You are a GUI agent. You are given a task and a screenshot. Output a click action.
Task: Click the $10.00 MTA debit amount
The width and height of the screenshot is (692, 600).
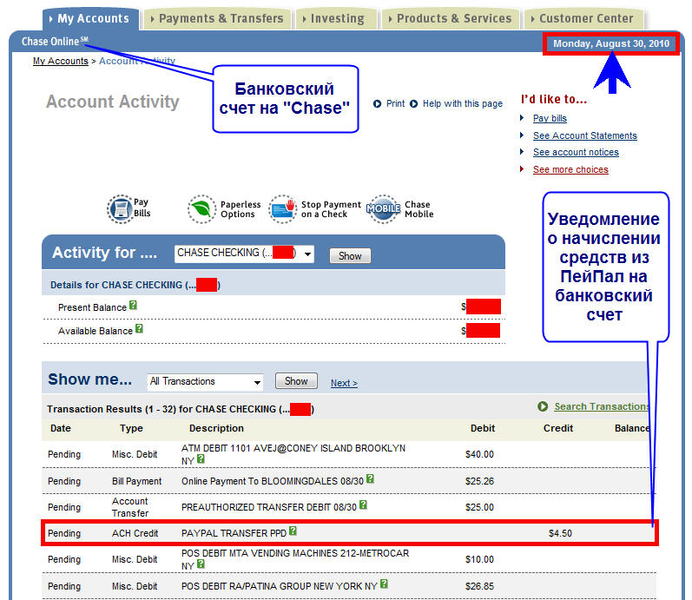[479, 559]
